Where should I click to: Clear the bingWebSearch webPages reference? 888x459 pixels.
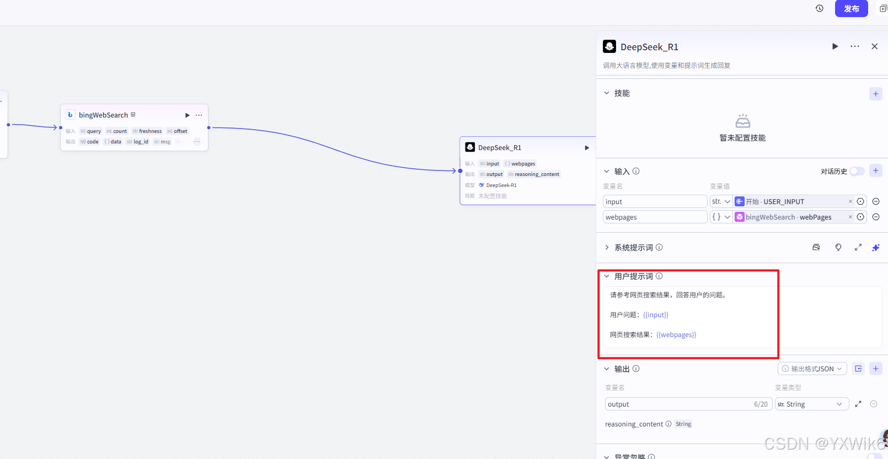pos(850,217)
